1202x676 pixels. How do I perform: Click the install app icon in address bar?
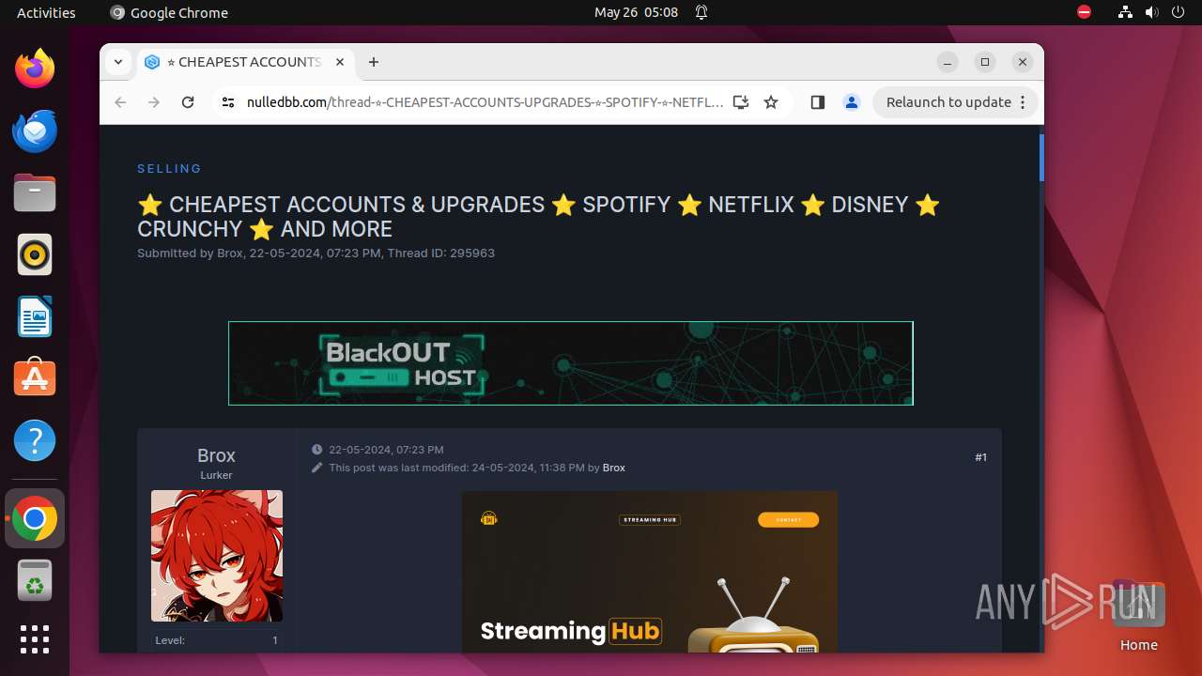point(741,102)
